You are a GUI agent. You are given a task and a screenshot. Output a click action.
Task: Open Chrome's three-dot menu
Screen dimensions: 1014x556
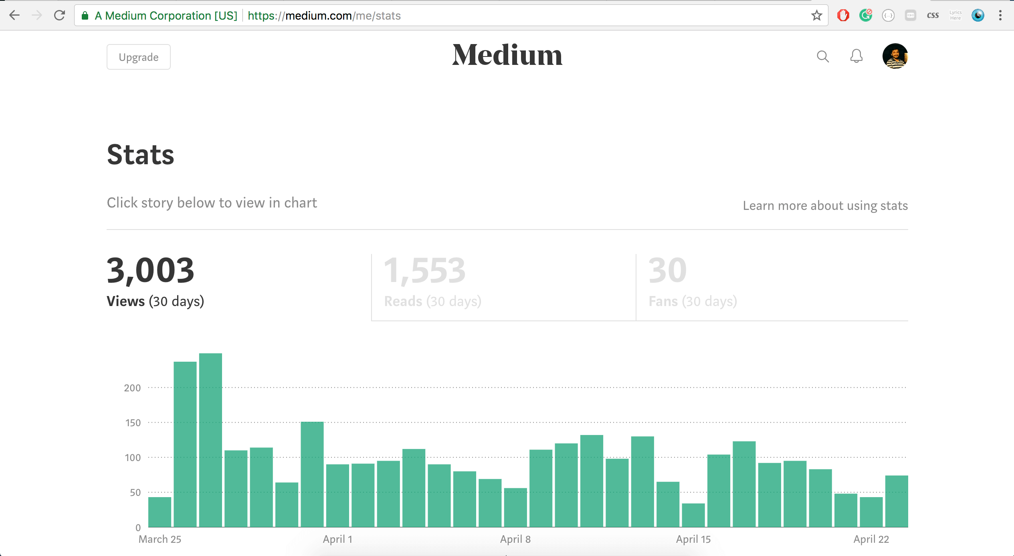1000,16
